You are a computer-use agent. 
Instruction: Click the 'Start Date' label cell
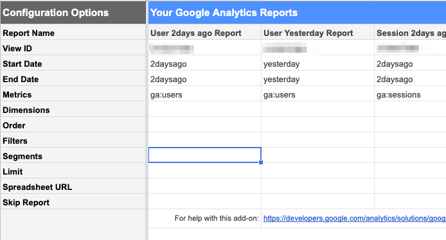pyautogui.click(x=73, y=64)
